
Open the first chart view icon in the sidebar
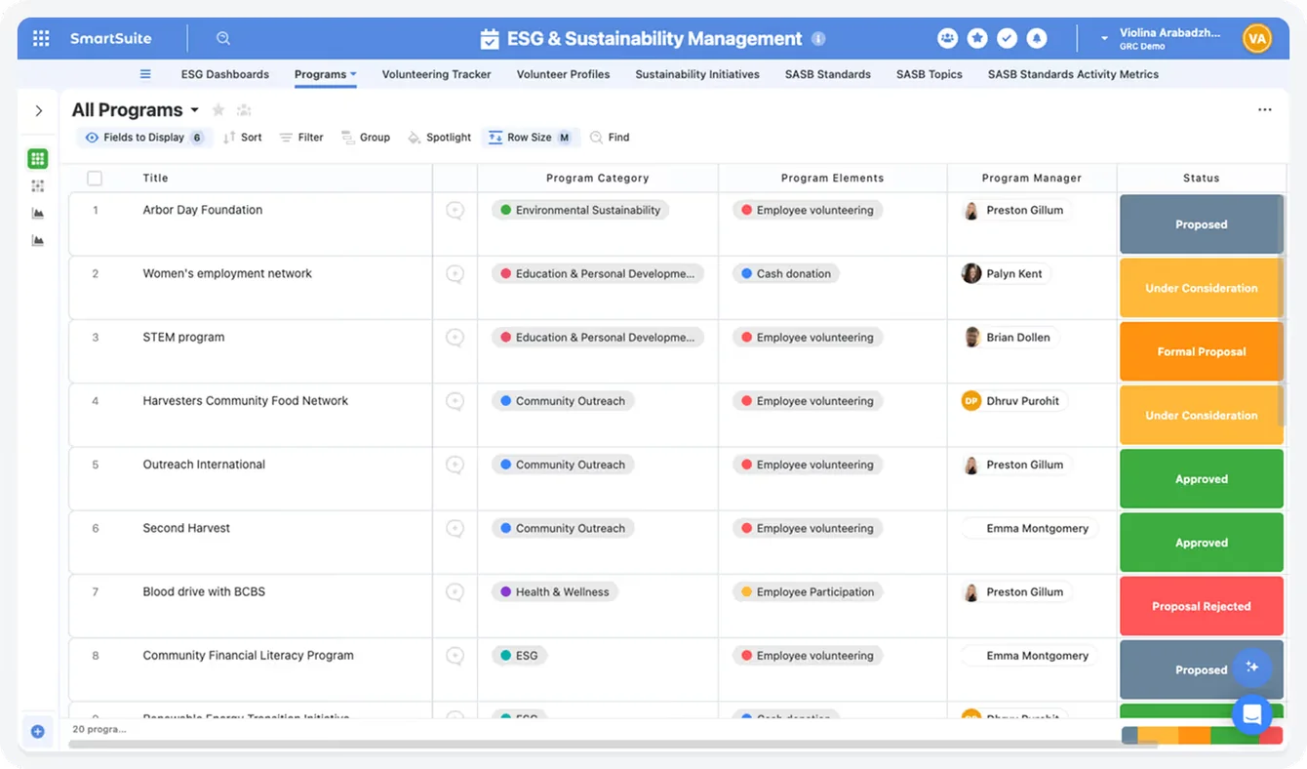coord(38,213)
